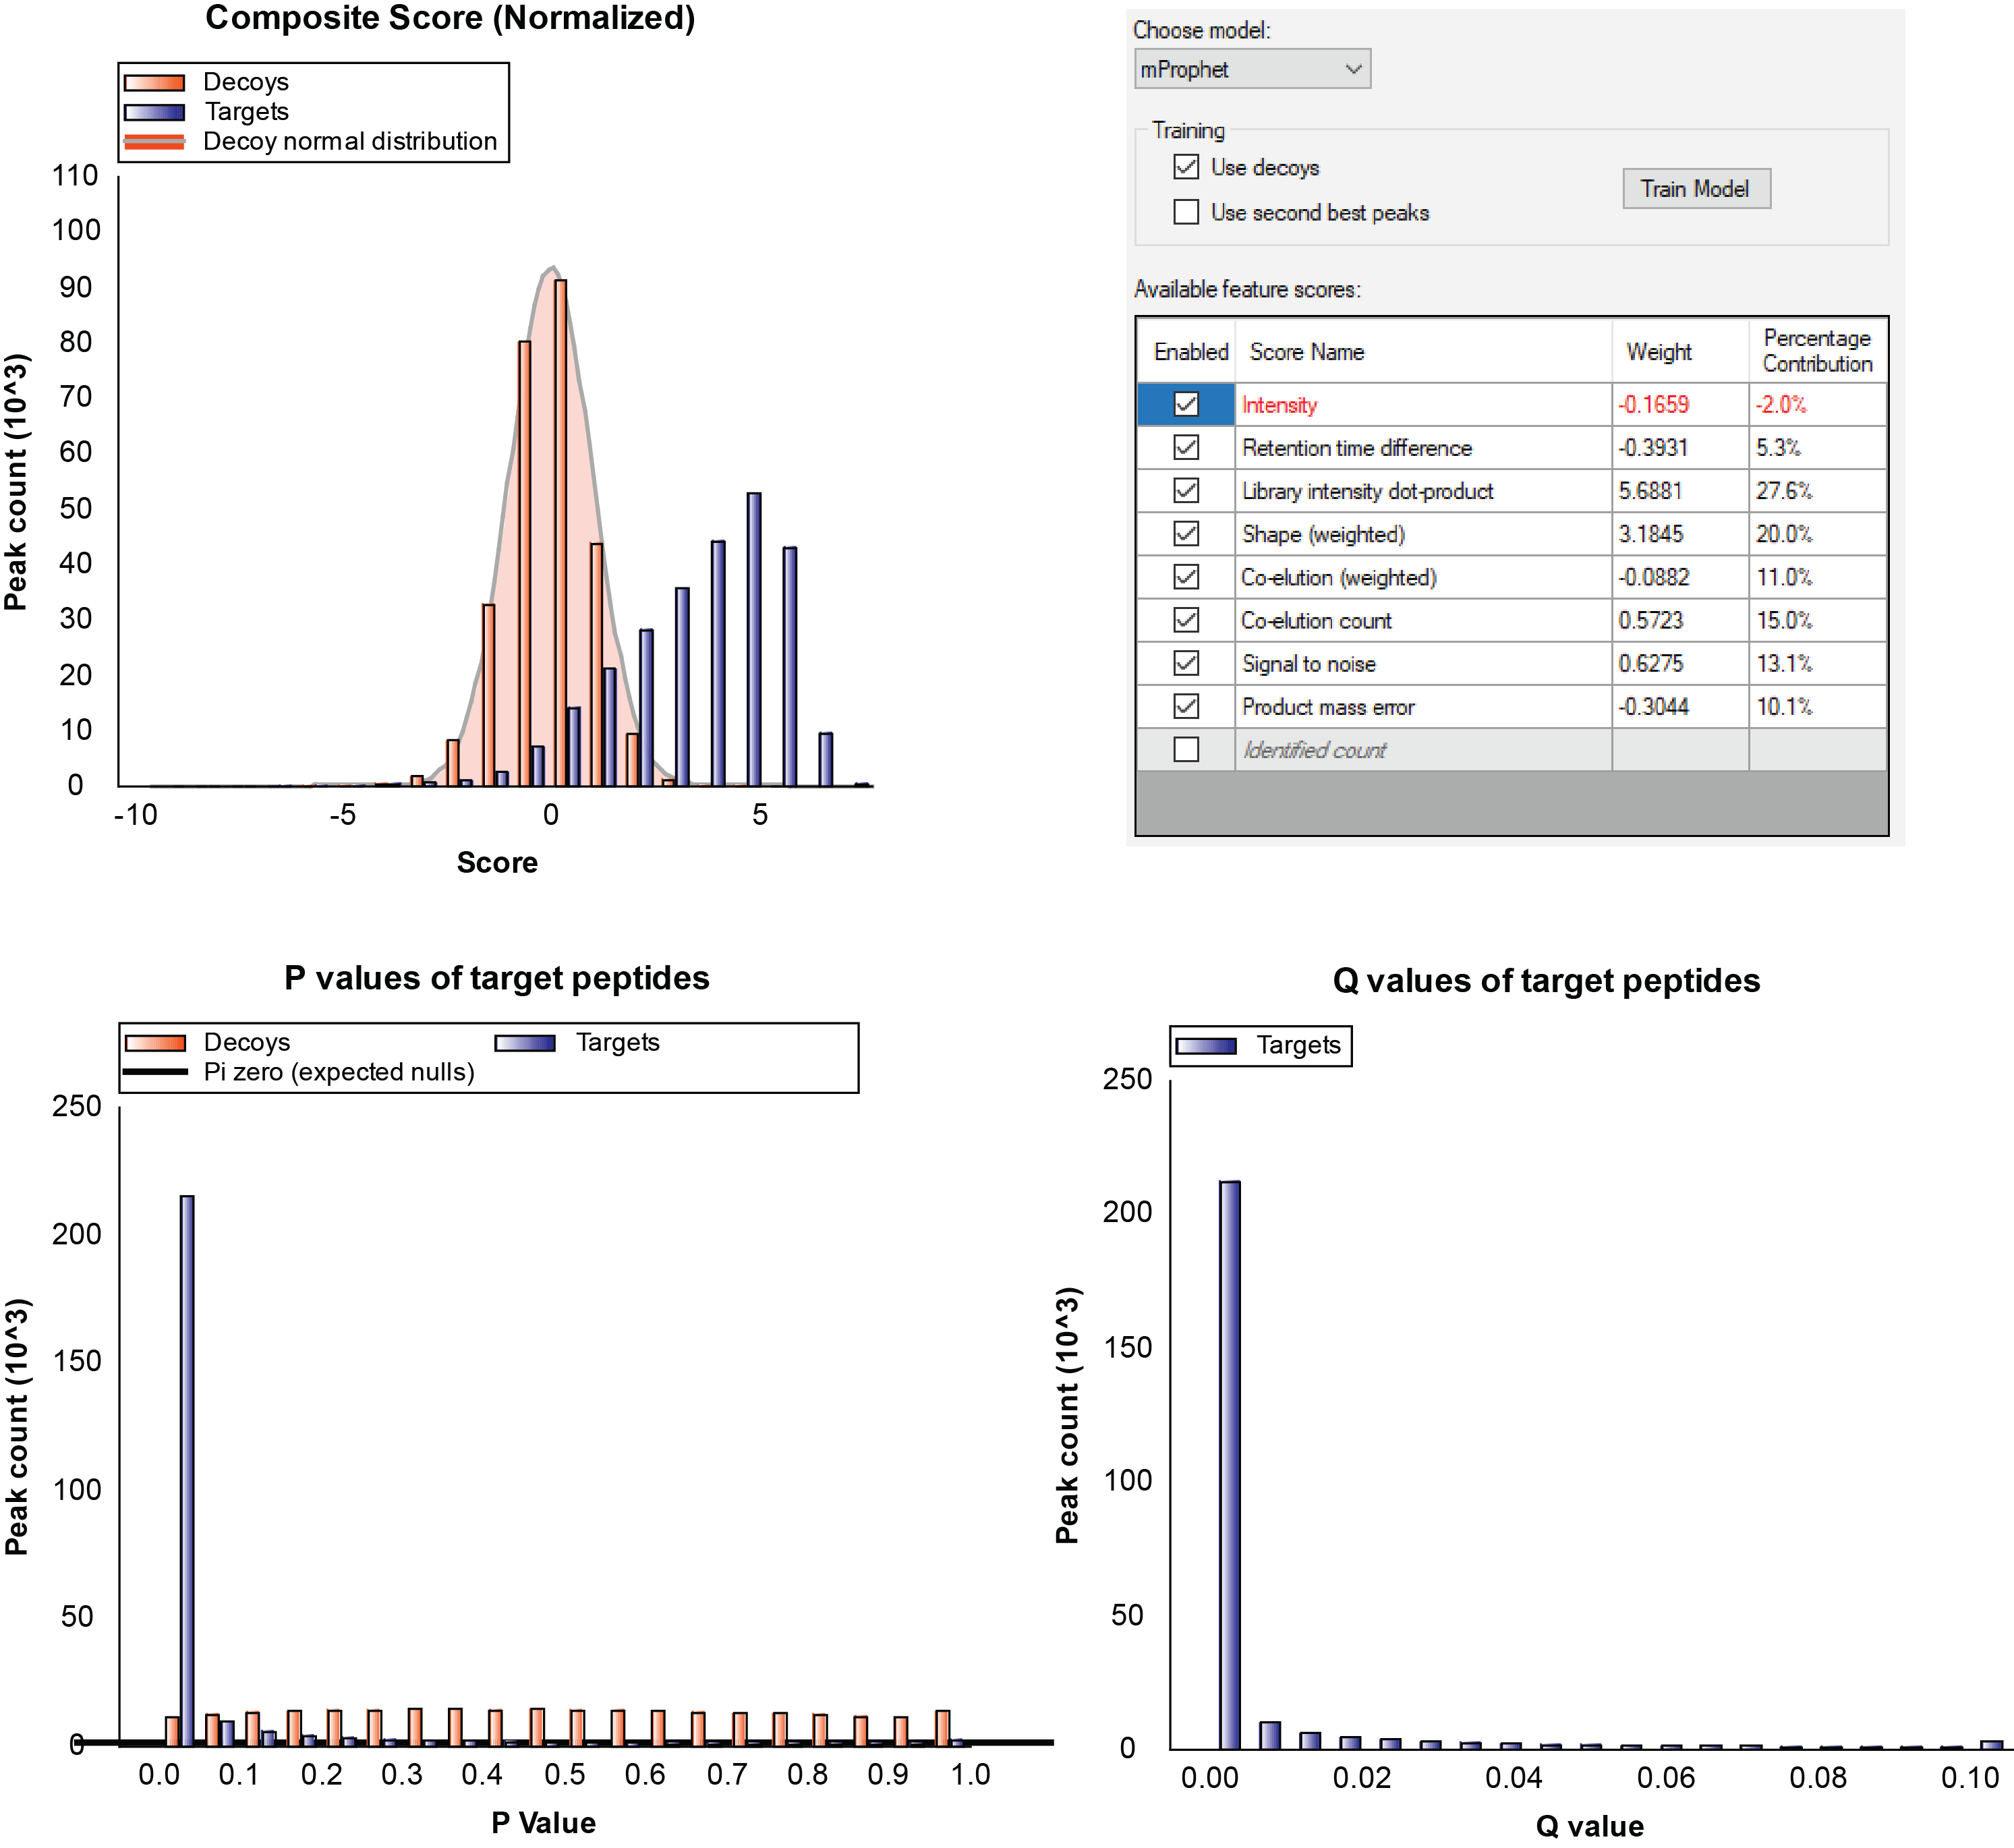Click Targets swatch in composite score legend
The height and width of the screenshot is (1848, 2014).
154,112
